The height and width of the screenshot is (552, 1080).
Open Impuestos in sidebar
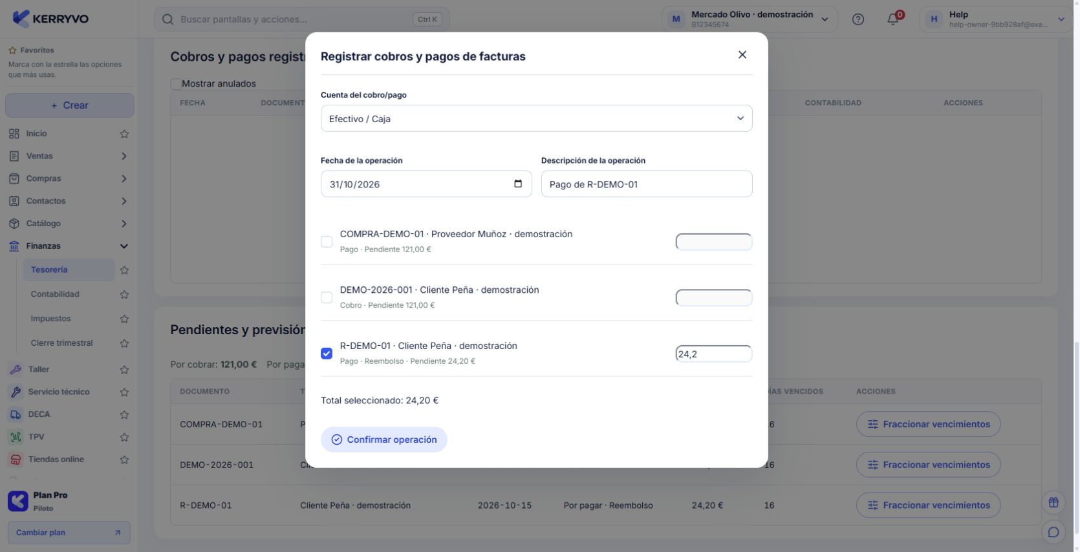pyautogui.click(x=50, y=319)
